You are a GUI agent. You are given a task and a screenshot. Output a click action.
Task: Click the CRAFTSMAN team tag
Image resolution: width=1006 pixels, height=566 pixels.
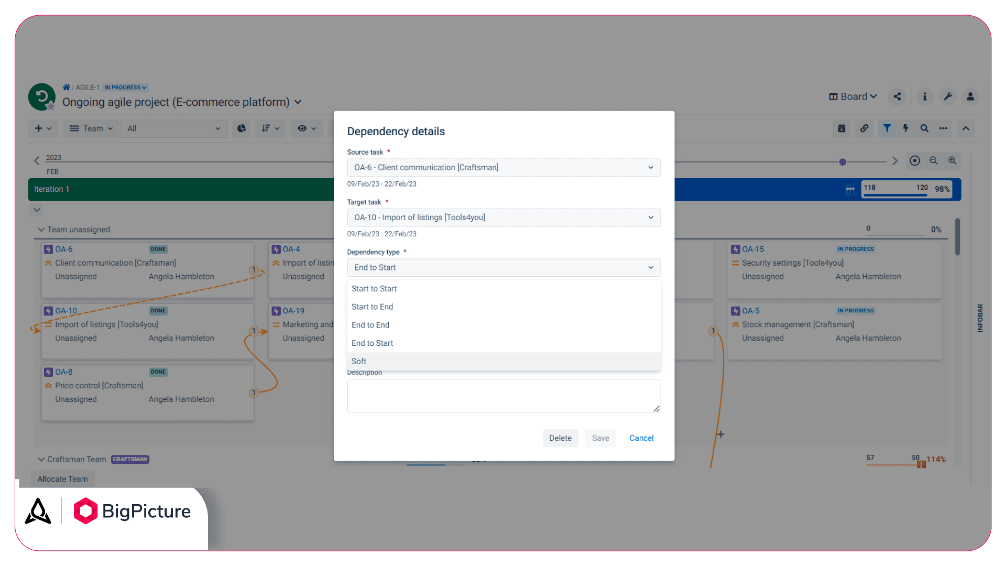130,460
